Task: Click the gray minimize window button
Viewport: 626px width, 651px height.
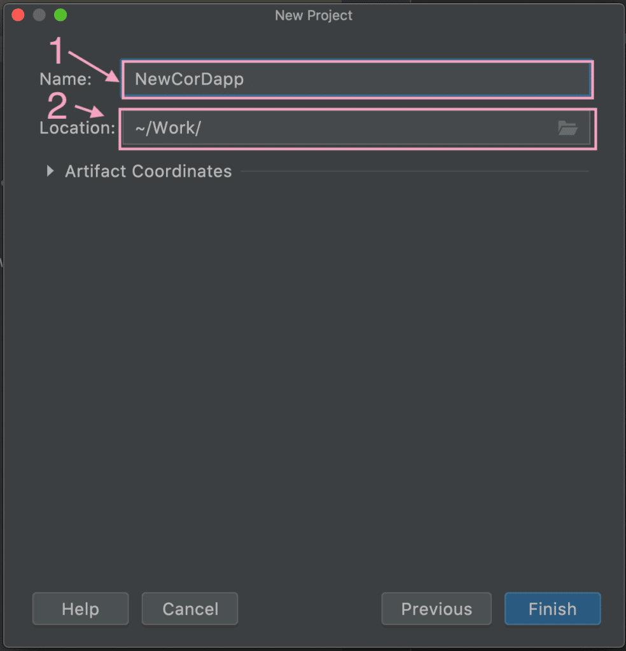Action: pyautogui.click(x=39, y=15)
